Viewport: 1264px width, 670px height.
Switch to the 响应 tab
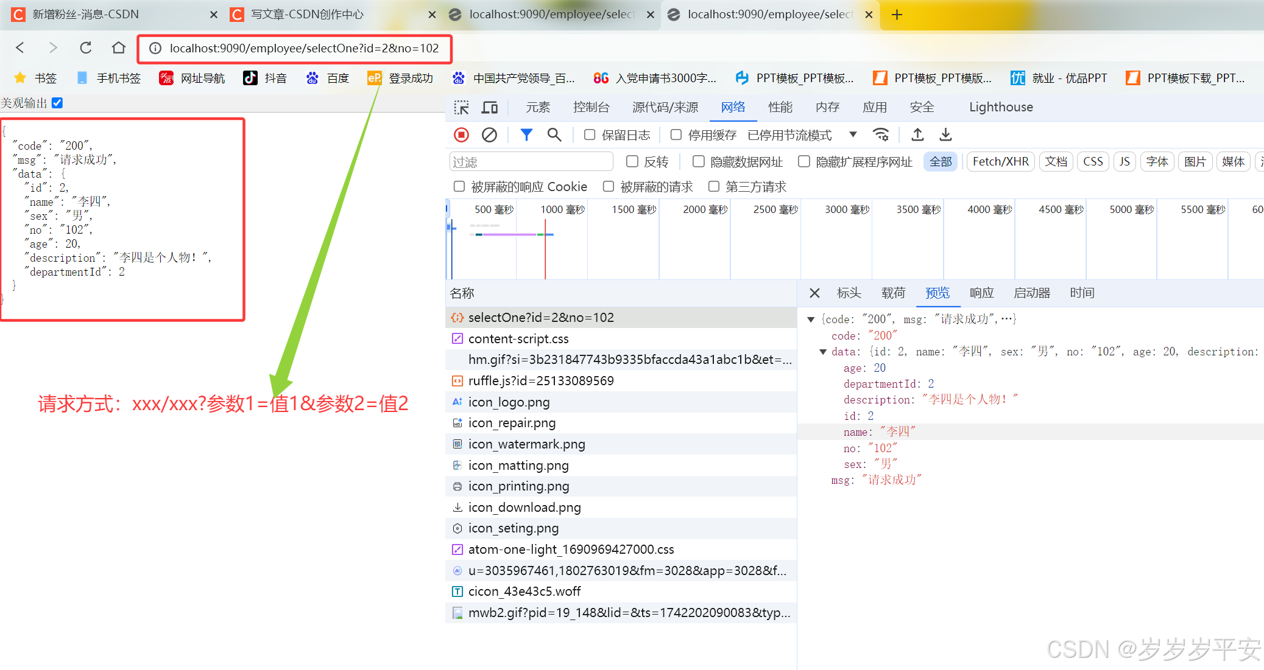[x=981, y=293]
